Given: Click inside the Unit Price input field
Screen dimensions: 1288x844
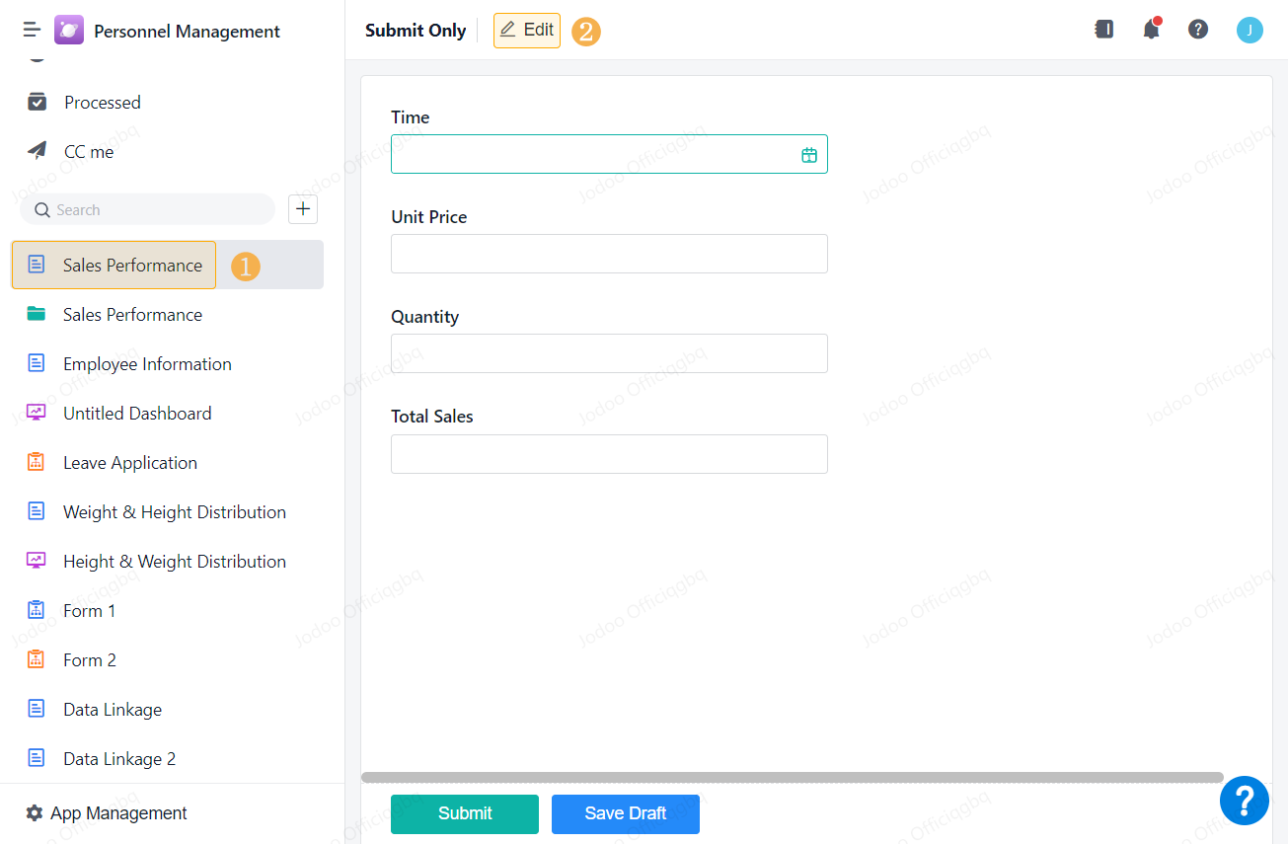Looking at the screenshot, I should click(609, 254).
